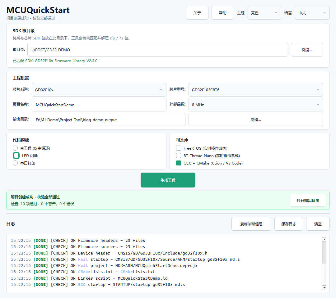This screenshot has width=336, height=298.
Task: Open the 芯片系列 dropdown GD32F10x
Action: [x=99, y=90]
